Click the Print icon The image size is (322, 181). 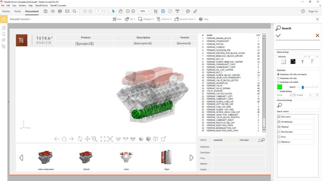[60, 11]
